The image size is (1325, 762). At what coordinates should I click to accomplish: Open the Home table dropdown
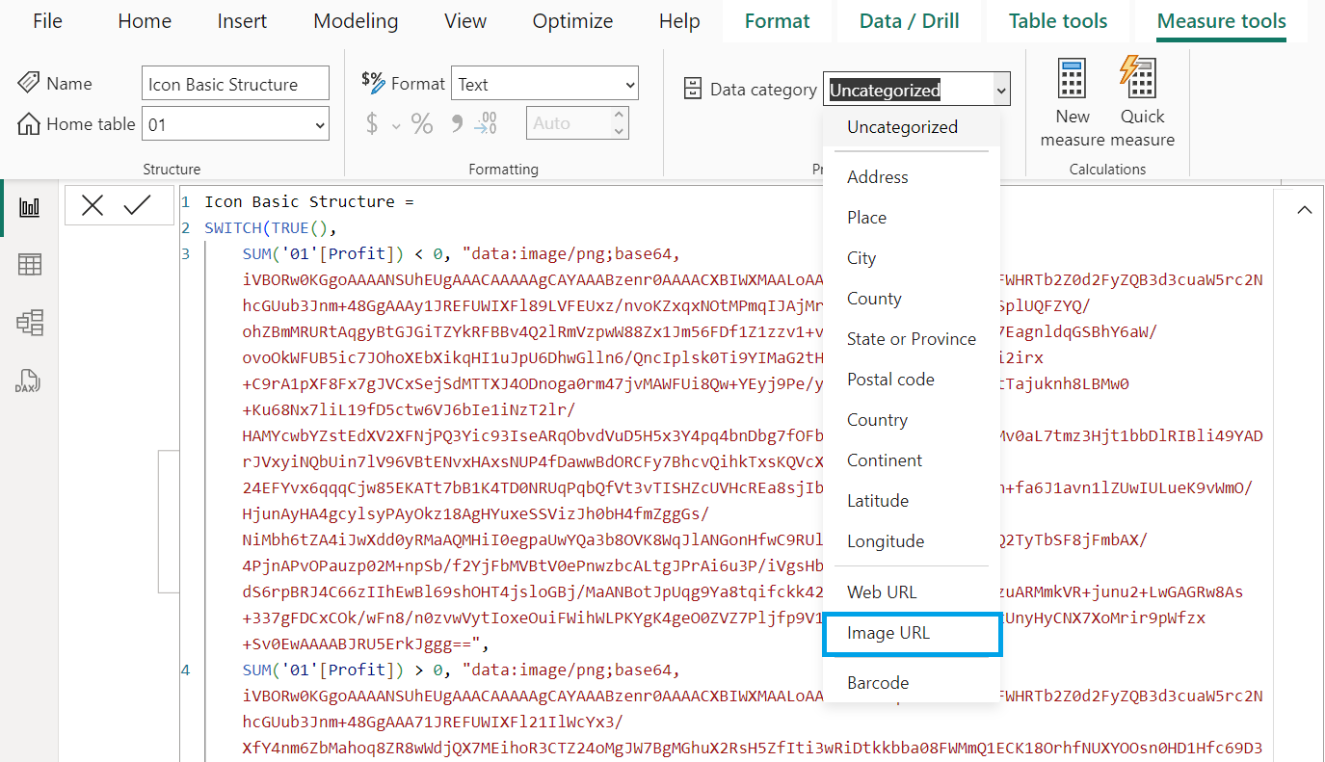[235, 124]
